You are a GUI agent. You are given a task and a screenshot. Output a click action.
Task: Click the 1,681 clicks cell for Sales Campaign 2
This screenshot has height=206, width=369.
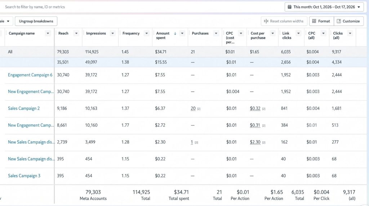(337, 108)
